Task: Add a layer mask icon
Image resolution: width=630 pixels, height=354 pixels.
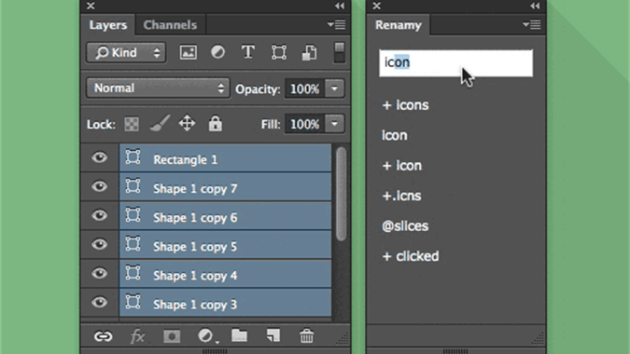Action: coord(172,336)
